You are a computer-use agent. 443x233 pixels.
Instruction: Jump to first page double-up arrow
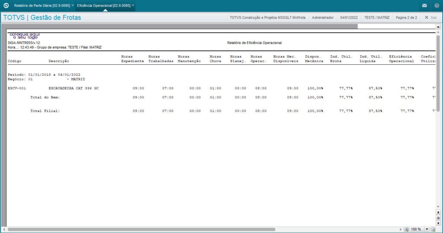[438, 212]
